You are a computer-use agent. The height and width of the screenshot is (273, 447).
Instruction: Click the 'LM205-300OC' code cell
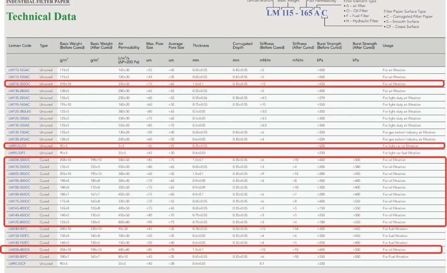(x=19, y=174)
